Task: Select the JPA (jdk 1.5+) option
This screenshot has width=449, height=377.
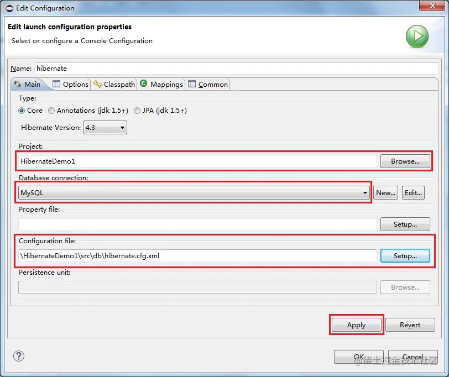Action: pos(137,111)
